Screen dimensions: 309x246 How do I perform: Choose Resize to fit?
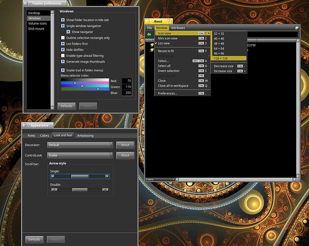point(182,51)
